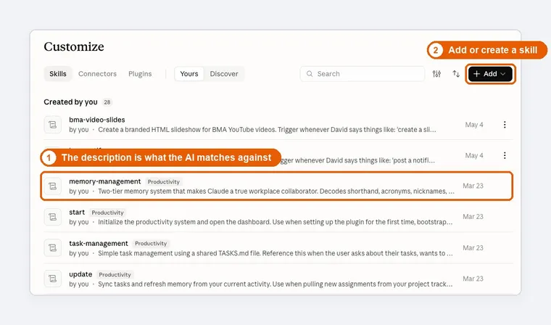The image size is (551, 325).
Task: Click the magnifier icon in Search box
Action: [310, 74]
